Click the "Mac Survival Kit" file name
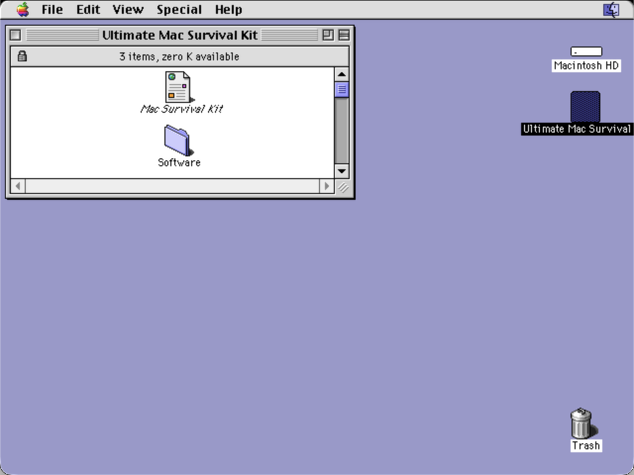 [x=181, y=109]
